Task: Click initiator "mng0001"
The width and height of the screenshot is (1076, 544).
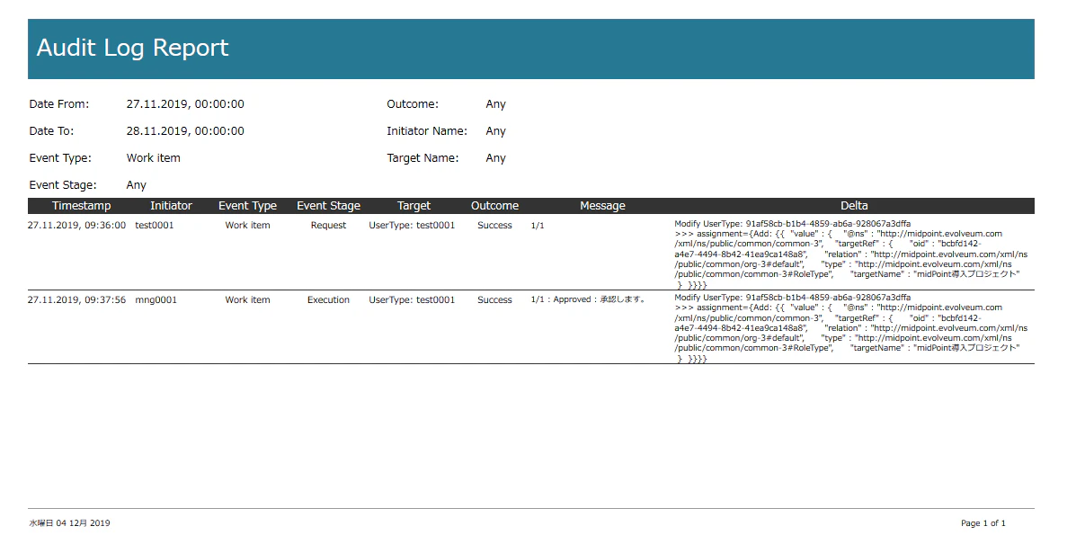Action: [156, 299]
